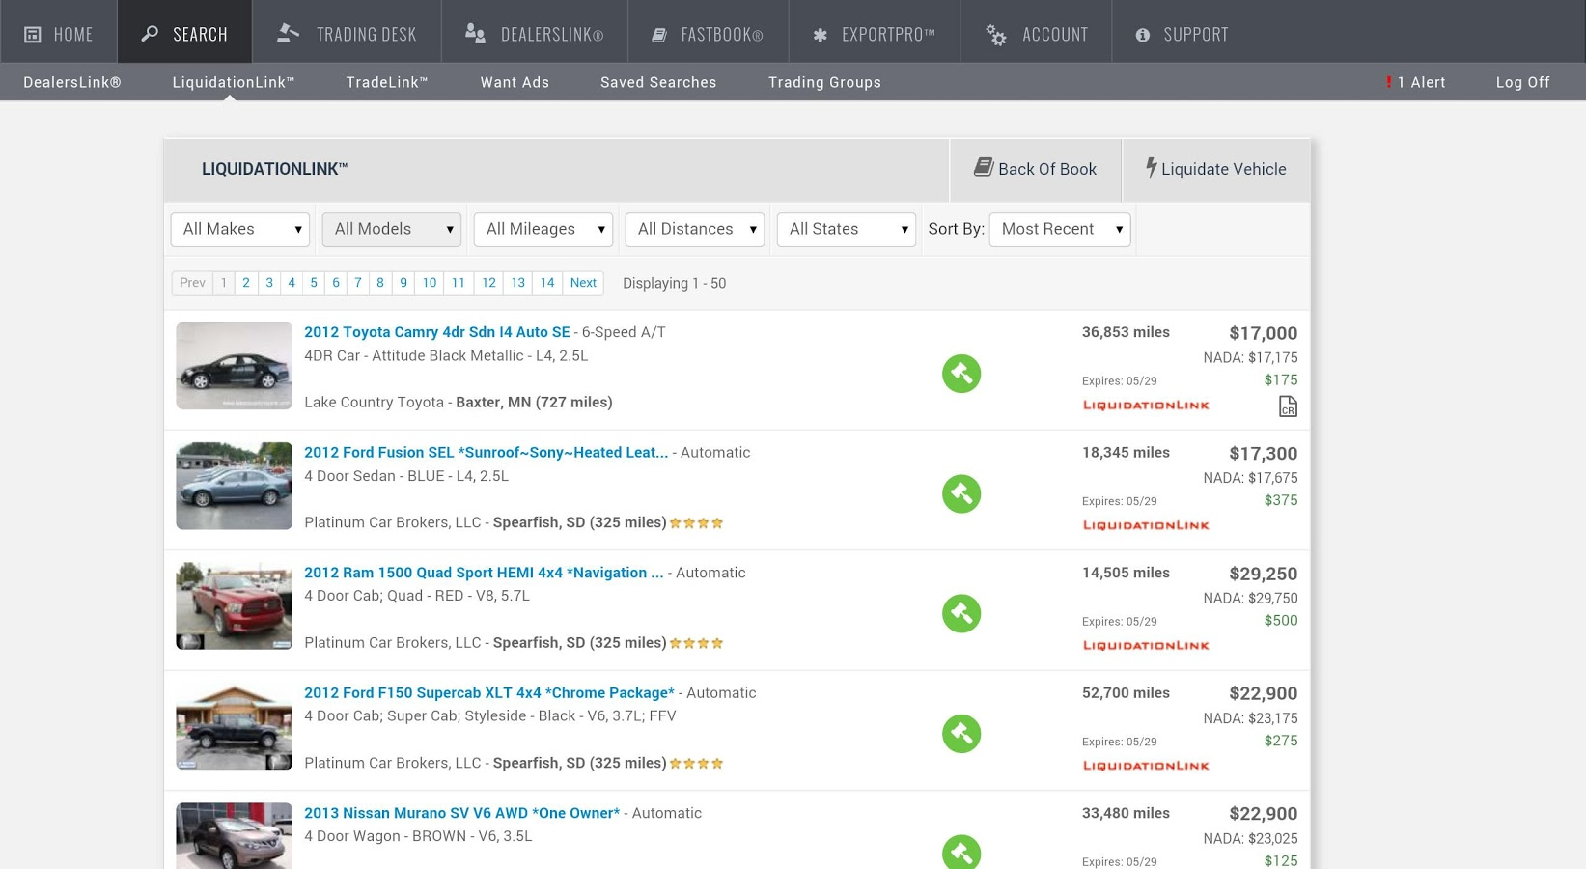The image size is (1586, 869).
Task: Click the Liquidate Vehicle button
Action: (1216, 169)
